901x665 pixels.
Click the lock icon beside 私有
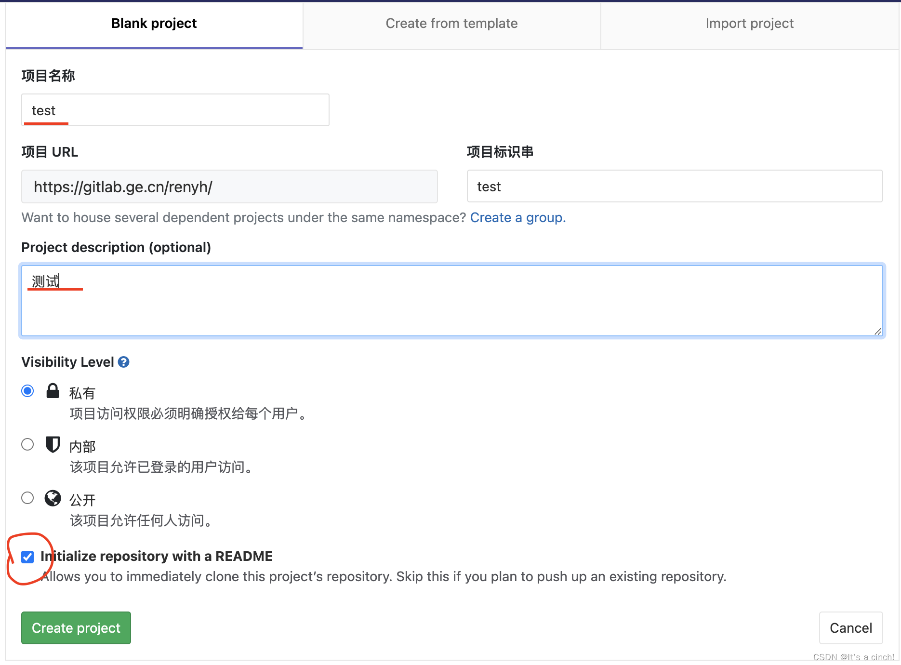pyautogui.click(x=53, y=391)
